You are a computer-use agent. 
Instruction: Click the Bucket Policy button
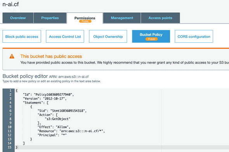pyautogui.click(x=151, y=36)
